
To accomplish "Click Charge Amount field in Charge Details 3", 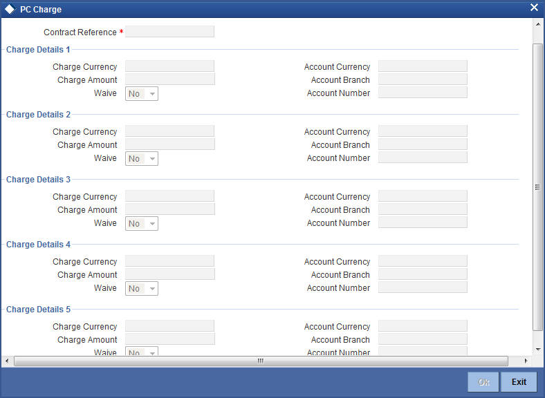I will (x=170, y=209).
